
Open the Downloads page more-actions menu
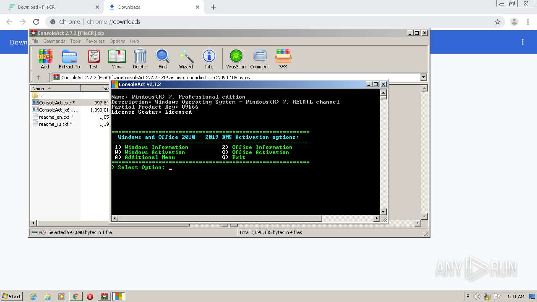tap(523, 42)
